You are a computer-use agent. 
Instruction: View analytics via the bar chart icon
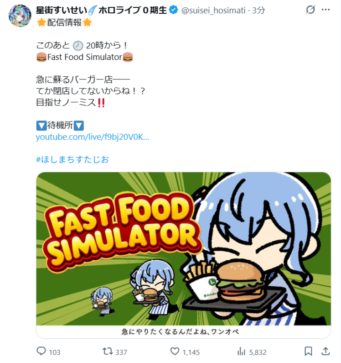241,352
